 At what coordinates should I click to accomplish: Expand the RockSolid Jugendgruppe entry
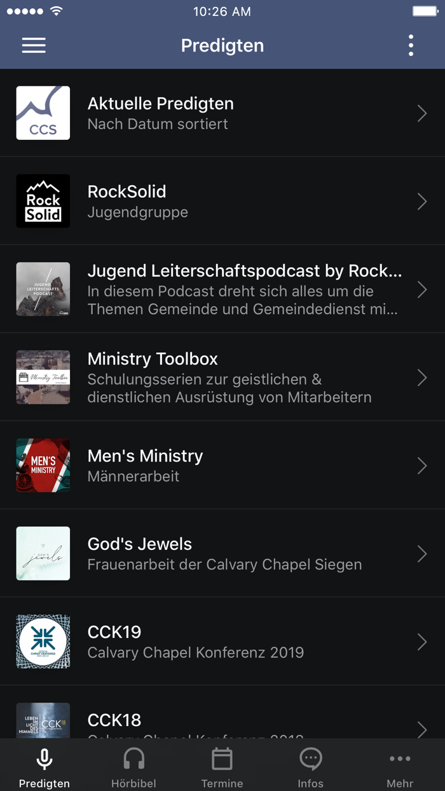point(222,201)
